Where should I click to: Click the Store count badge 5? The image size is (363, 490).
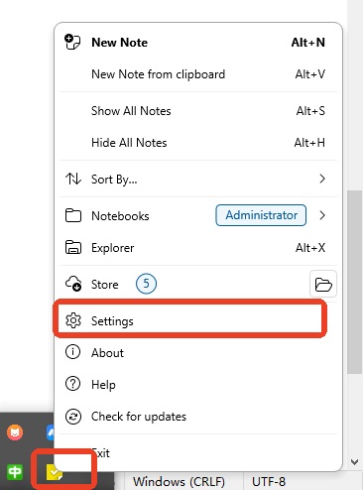(x=146, y=284)
